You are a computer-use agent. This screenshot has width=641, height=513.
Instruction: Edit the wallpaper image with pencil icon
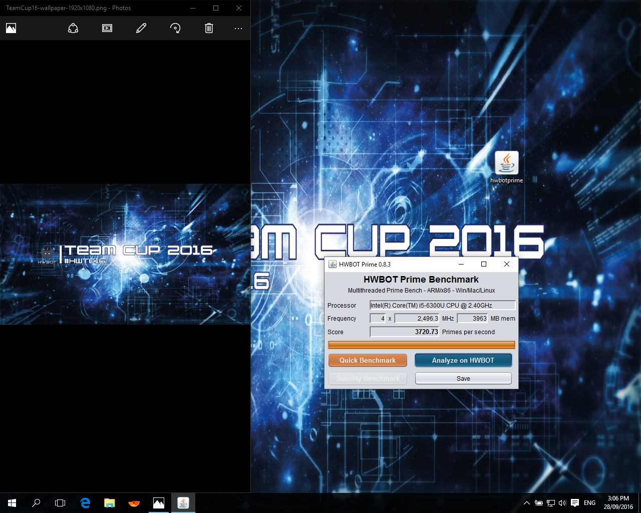click(x=141, y=28)
